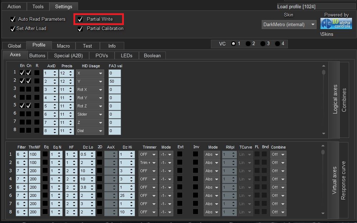Click logical axes scrollbar up arrow
The image size is (357, 223).
pyautogui.click(x=324, y=66)
